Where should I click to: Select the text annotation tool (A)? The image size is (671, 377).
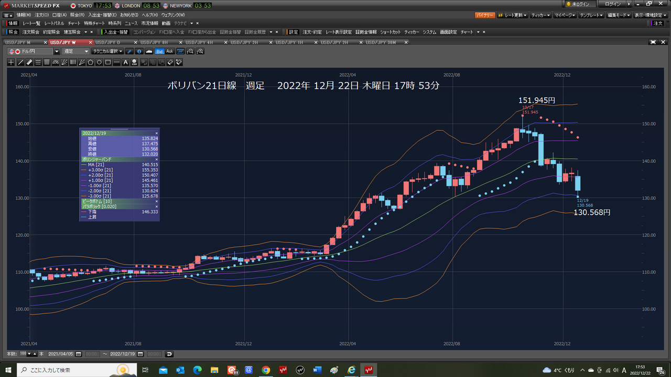tap(125, 62)
